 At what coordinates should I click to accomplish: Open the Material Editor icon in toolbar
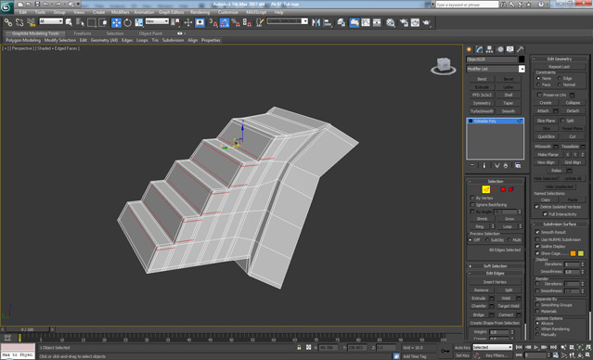(x=391, y=22)
